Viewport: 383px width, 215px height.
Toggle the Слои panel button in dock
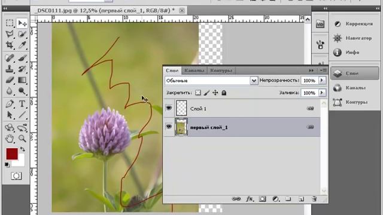355,73
